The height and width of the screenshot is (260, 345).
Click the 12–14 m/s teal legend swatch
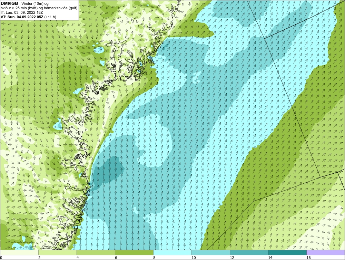[x=249, y=252]
